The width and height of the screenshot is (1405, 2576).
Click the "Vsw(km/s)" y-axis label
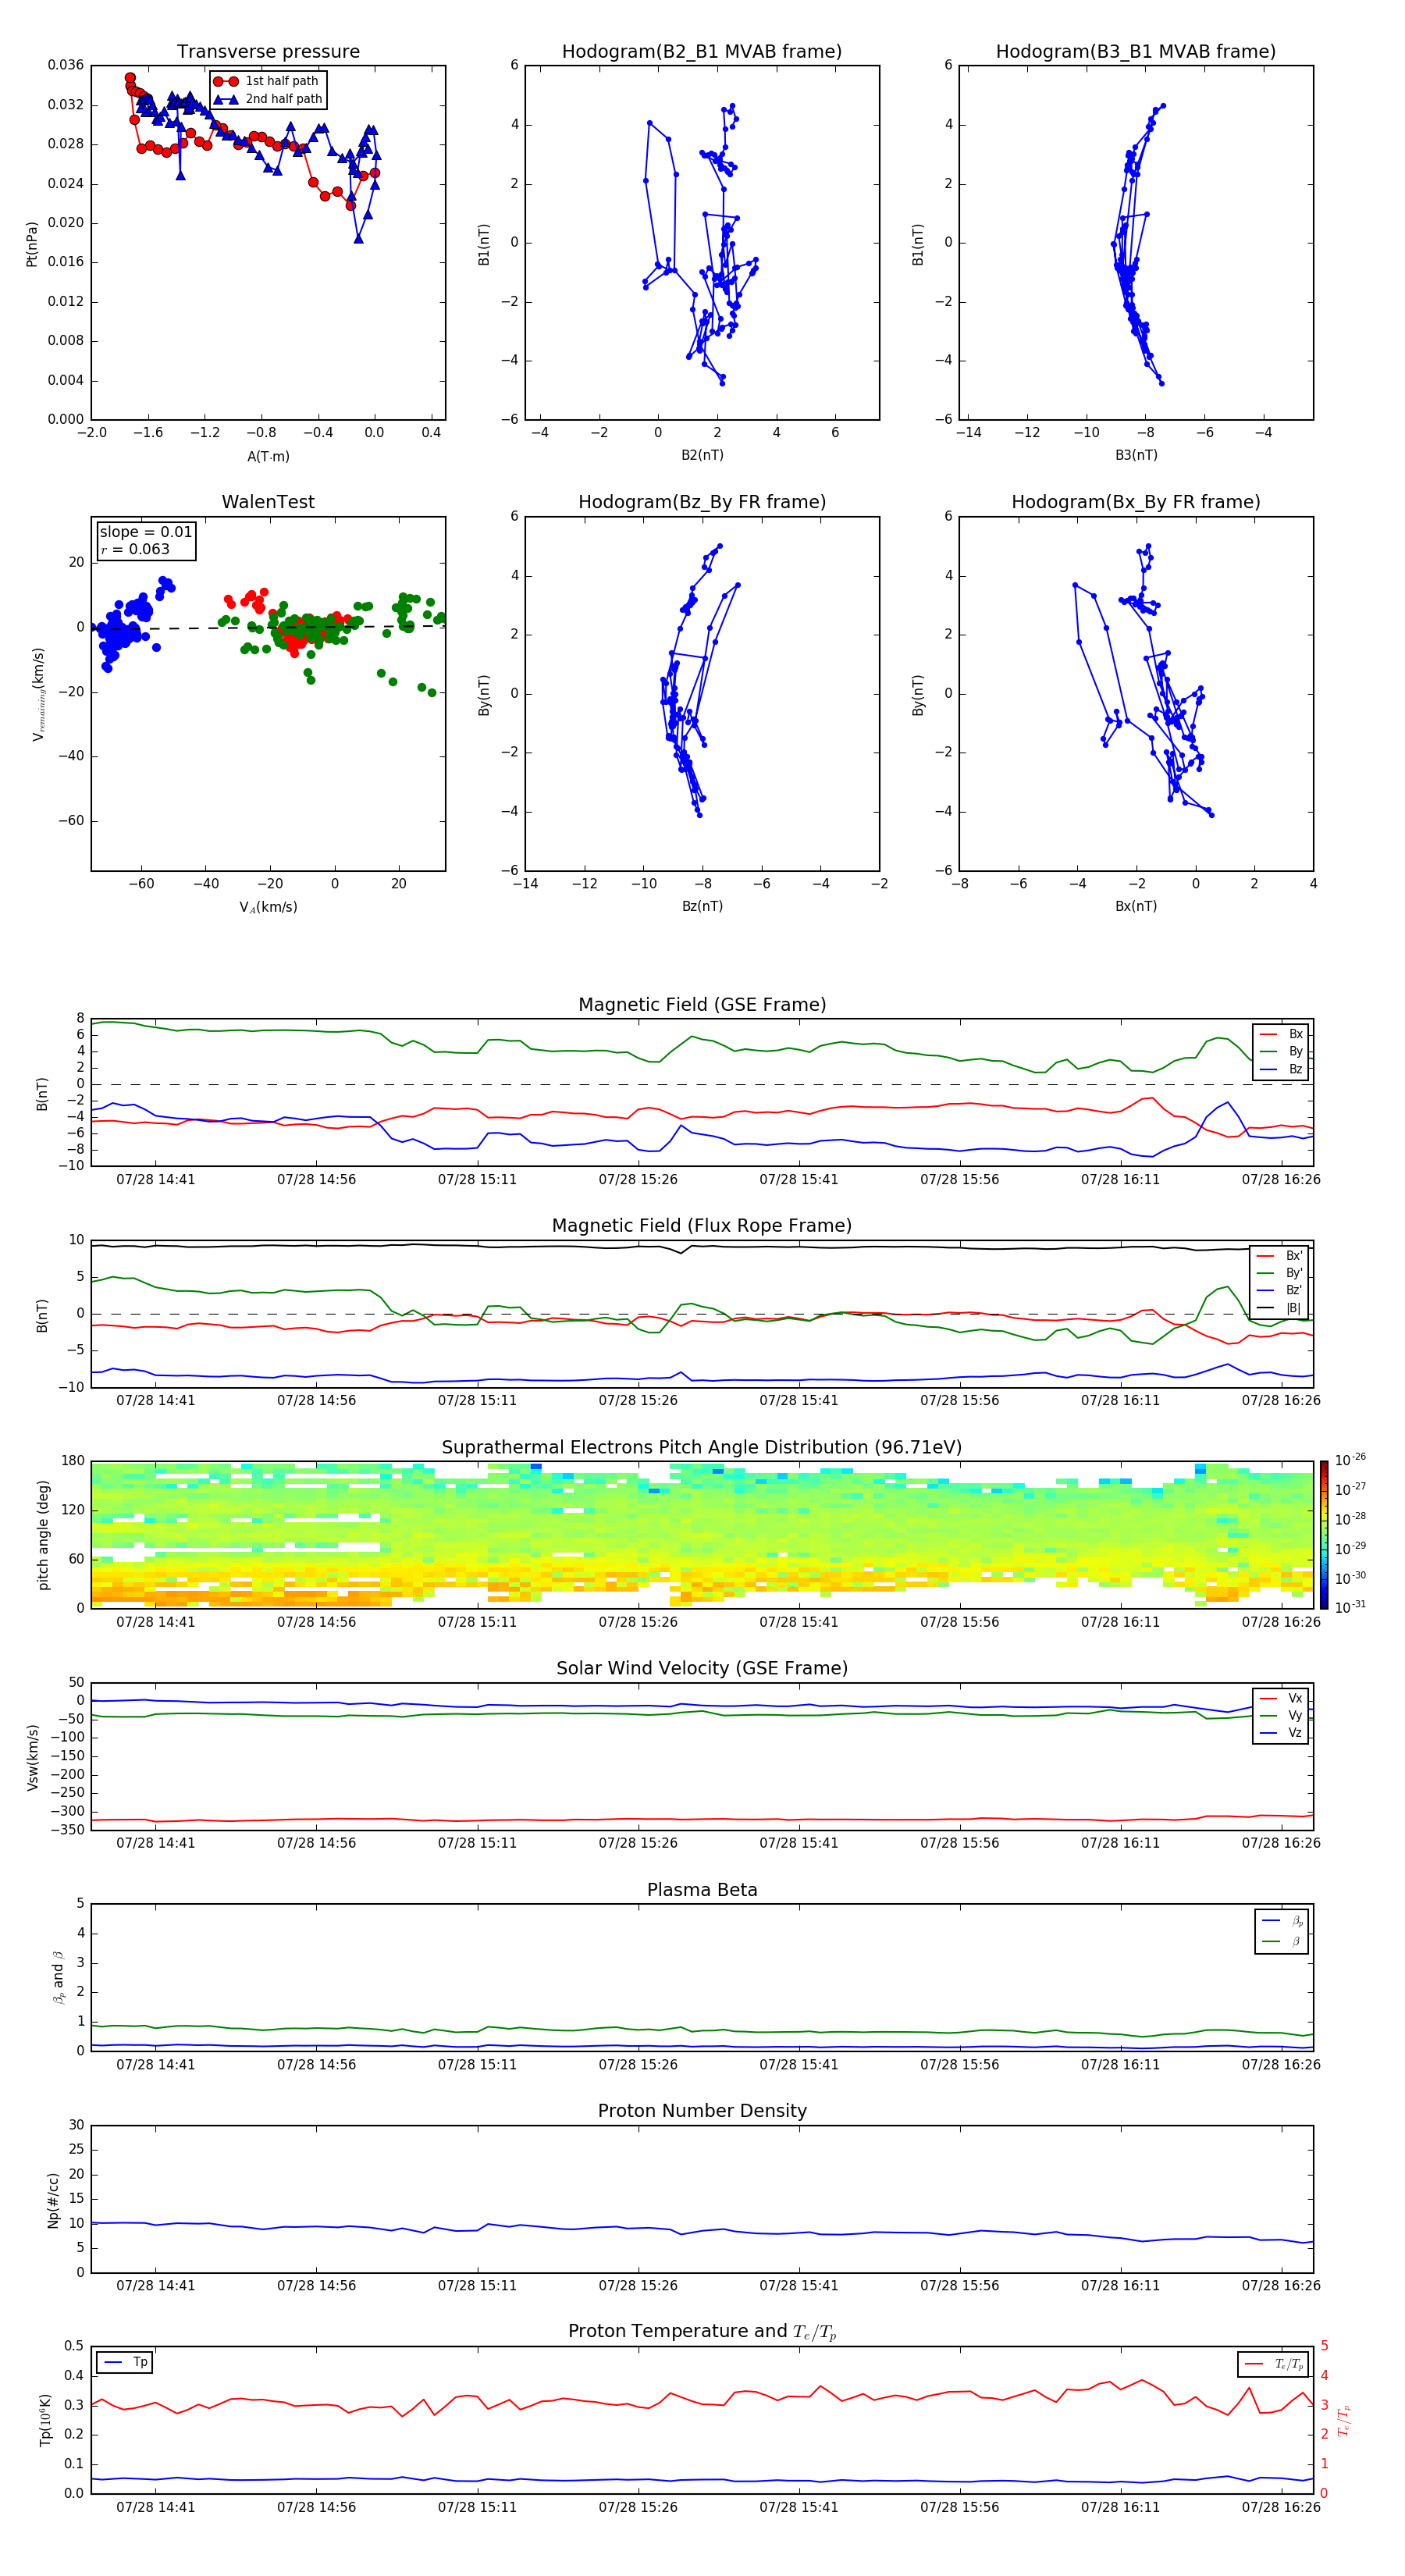pos(32,1757)
